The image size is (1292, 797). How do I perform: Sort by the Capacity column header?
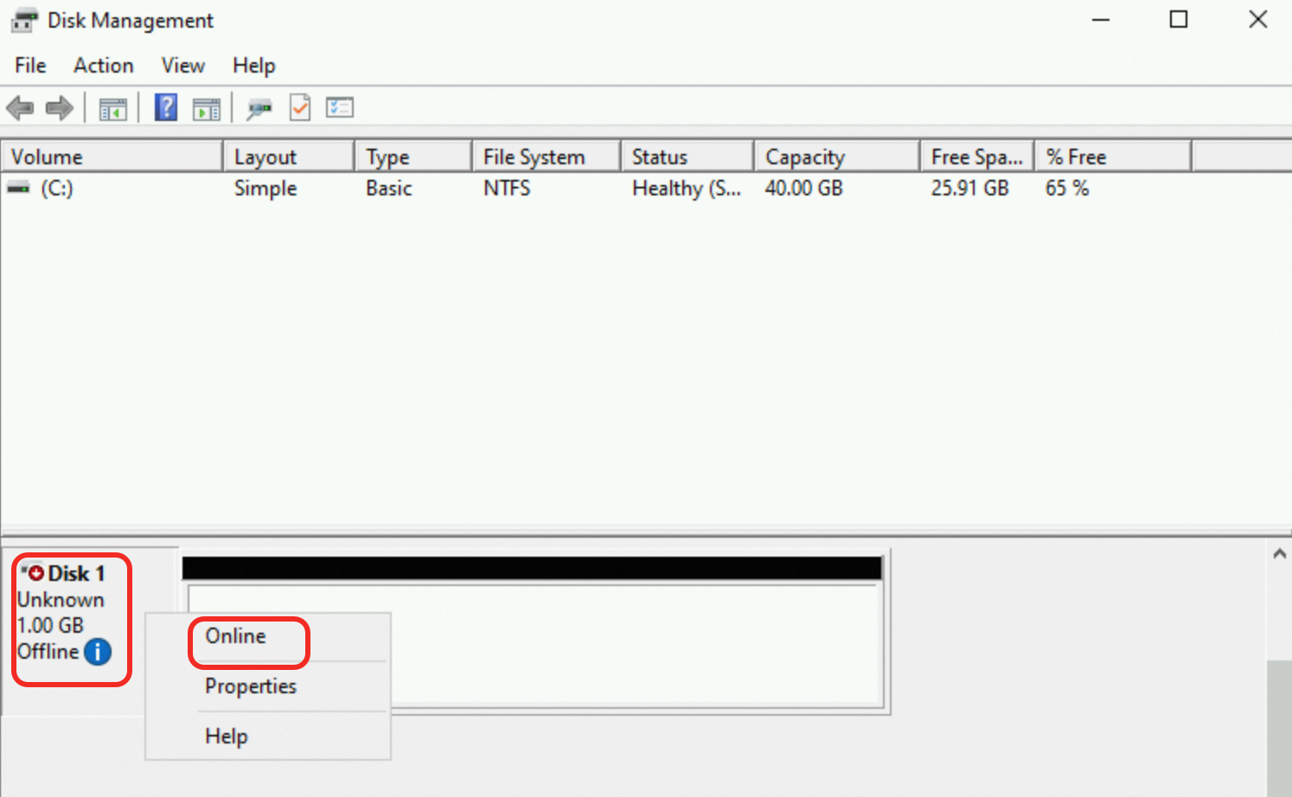(837, 157)
